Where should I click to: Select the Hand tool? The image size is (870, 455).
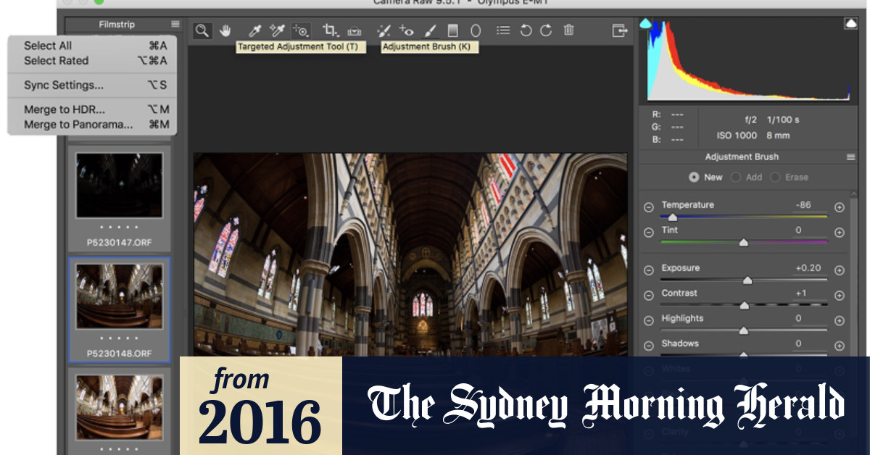(225, 30)
